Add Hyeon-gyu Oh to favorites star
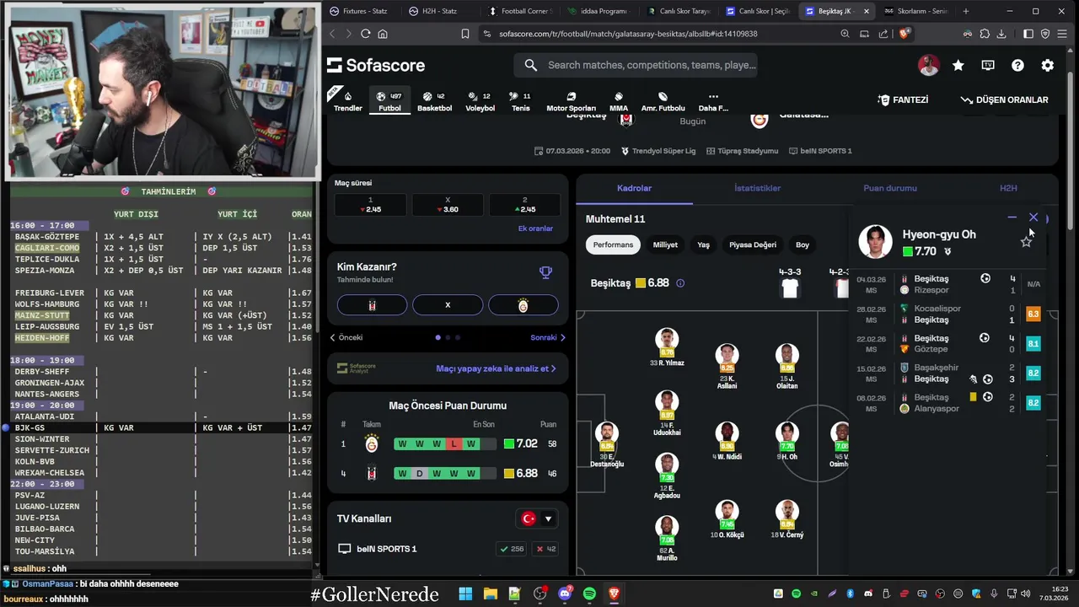Image resolution: width=1079 pixels, height=607 pixels. pos(1026,242)
